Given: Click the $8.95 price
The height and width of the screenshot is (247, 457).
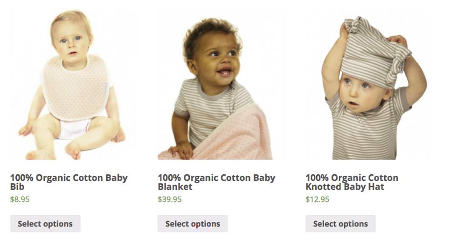Looking at the screenshot, I should 20,199.
